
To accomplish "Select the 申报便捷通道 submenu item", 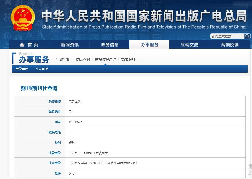I will [105, 60].
